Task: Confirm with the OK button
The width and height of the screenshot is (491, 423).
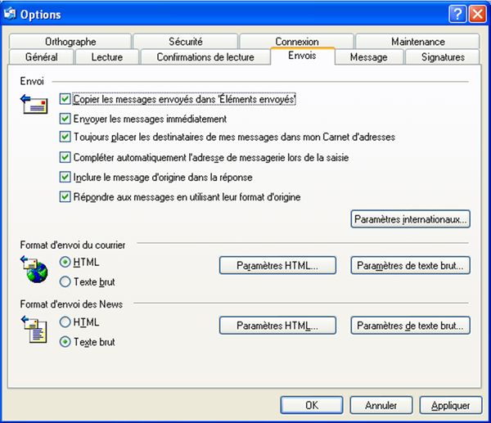Action: tap(312, 406)
